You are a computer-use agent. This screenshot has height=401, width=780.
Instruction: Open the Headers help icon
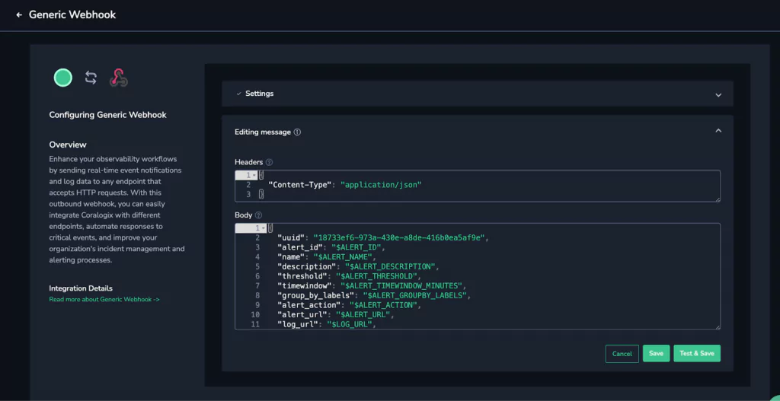click(269, 162)
